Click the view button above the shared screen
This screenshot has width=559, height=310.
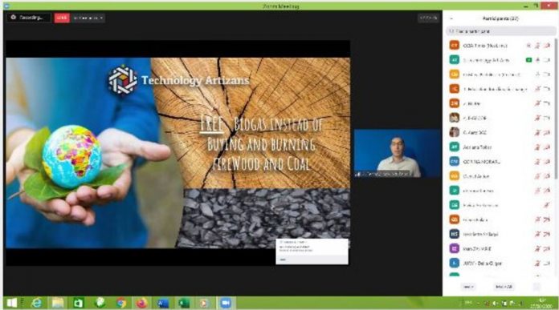428,18
